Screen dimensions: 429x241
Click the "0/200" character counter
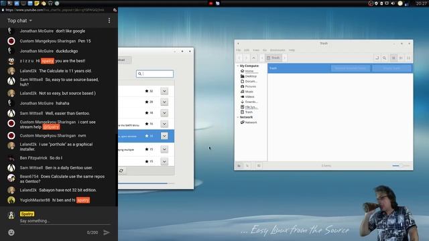coord(93,232)
